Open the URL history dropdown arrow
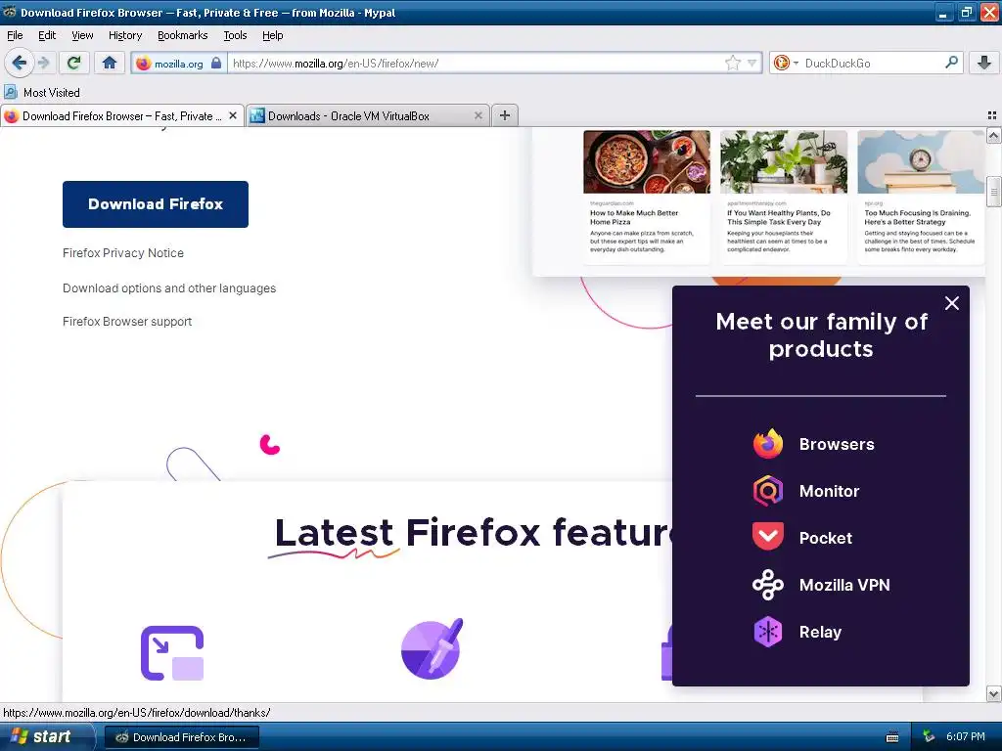 point(752,63)
